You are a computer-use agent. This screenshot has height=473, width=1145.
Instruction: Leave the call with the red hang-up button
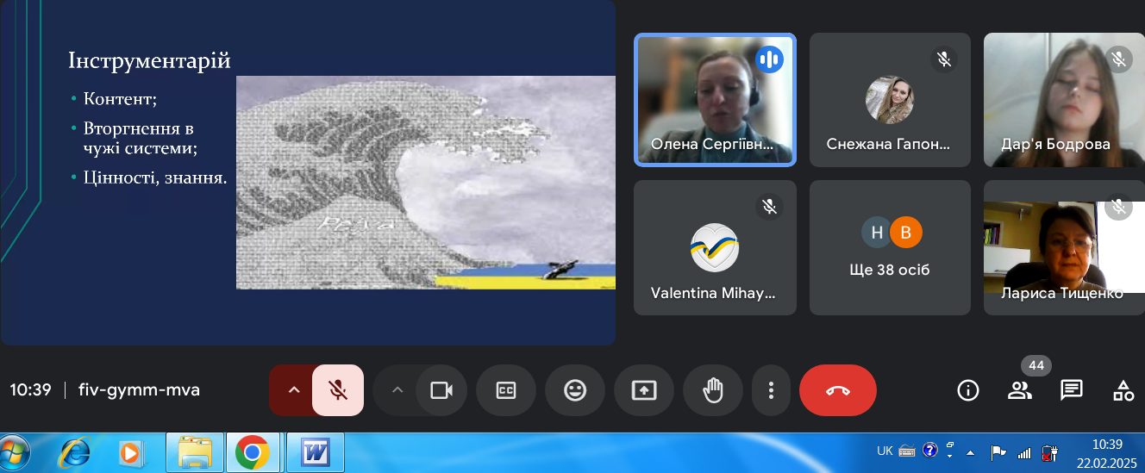[838, 390]
